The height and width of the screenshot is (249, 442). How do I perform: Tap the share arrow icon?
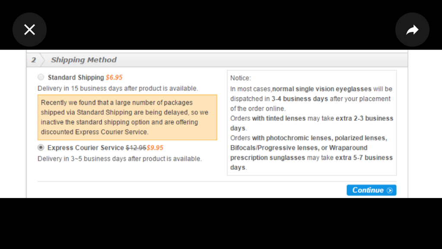pos(412,29)
